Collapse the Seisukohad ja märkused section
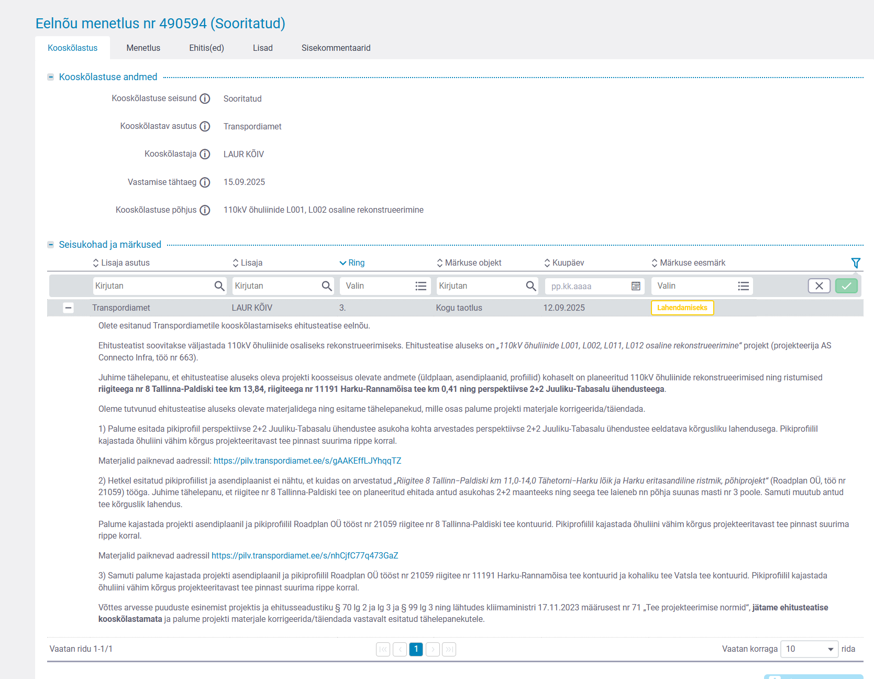 (51, 245)
